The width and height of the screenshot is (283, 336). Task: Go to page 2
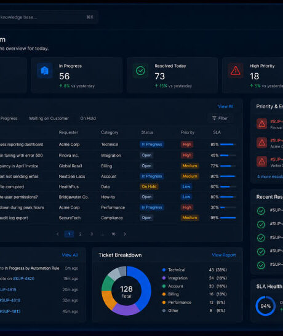pyautogui.click(x=81, y=234)
